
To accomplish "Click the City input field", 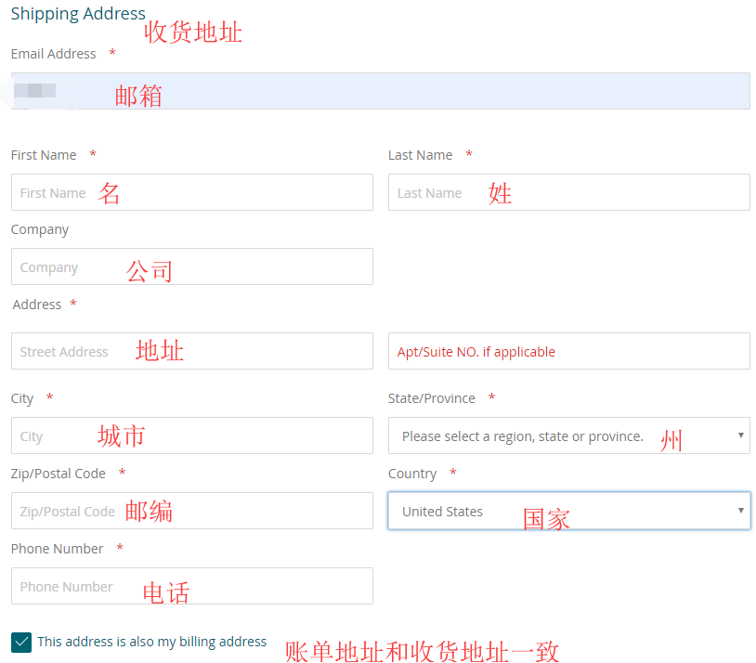I will click(191, 435).
